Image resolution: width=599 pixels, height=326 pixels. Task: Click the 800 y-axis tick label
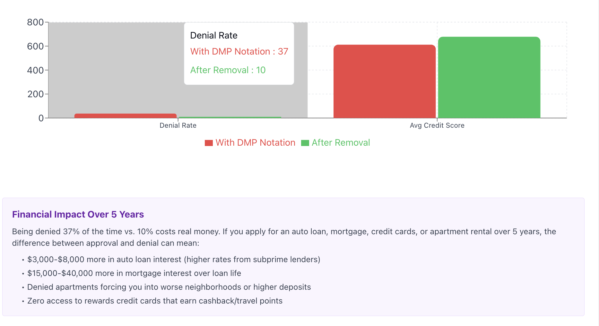35,22
